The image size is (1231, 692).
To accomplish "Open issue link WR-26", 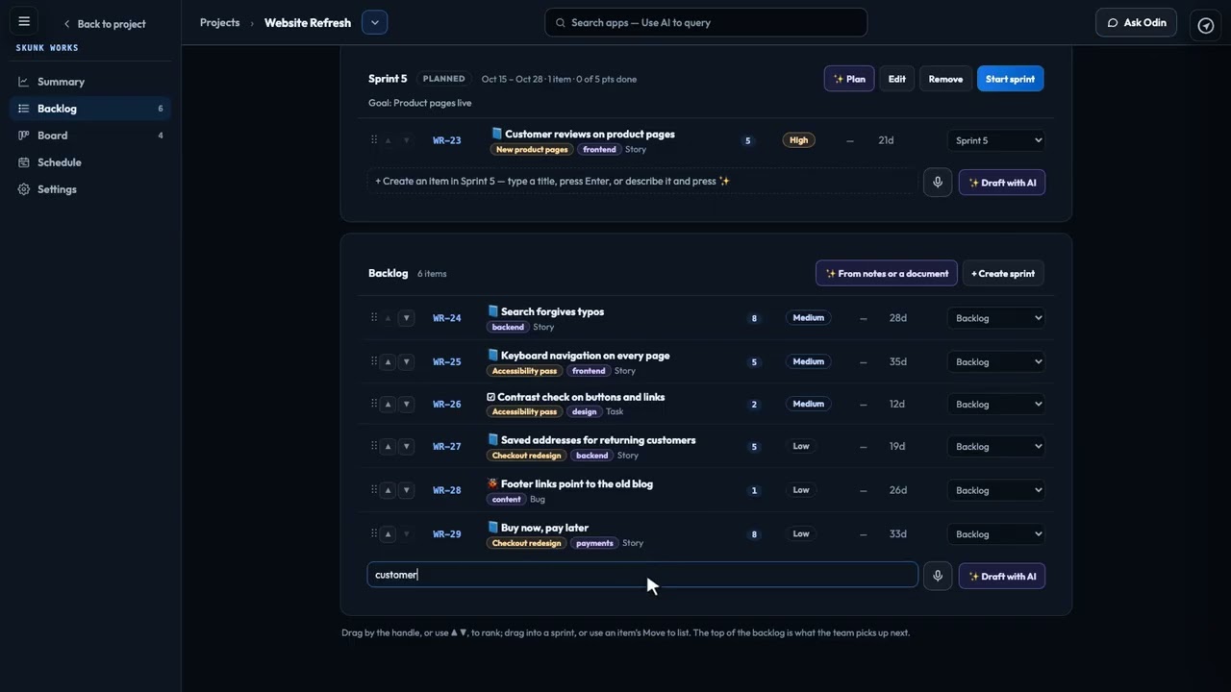I will pos(446,405).
